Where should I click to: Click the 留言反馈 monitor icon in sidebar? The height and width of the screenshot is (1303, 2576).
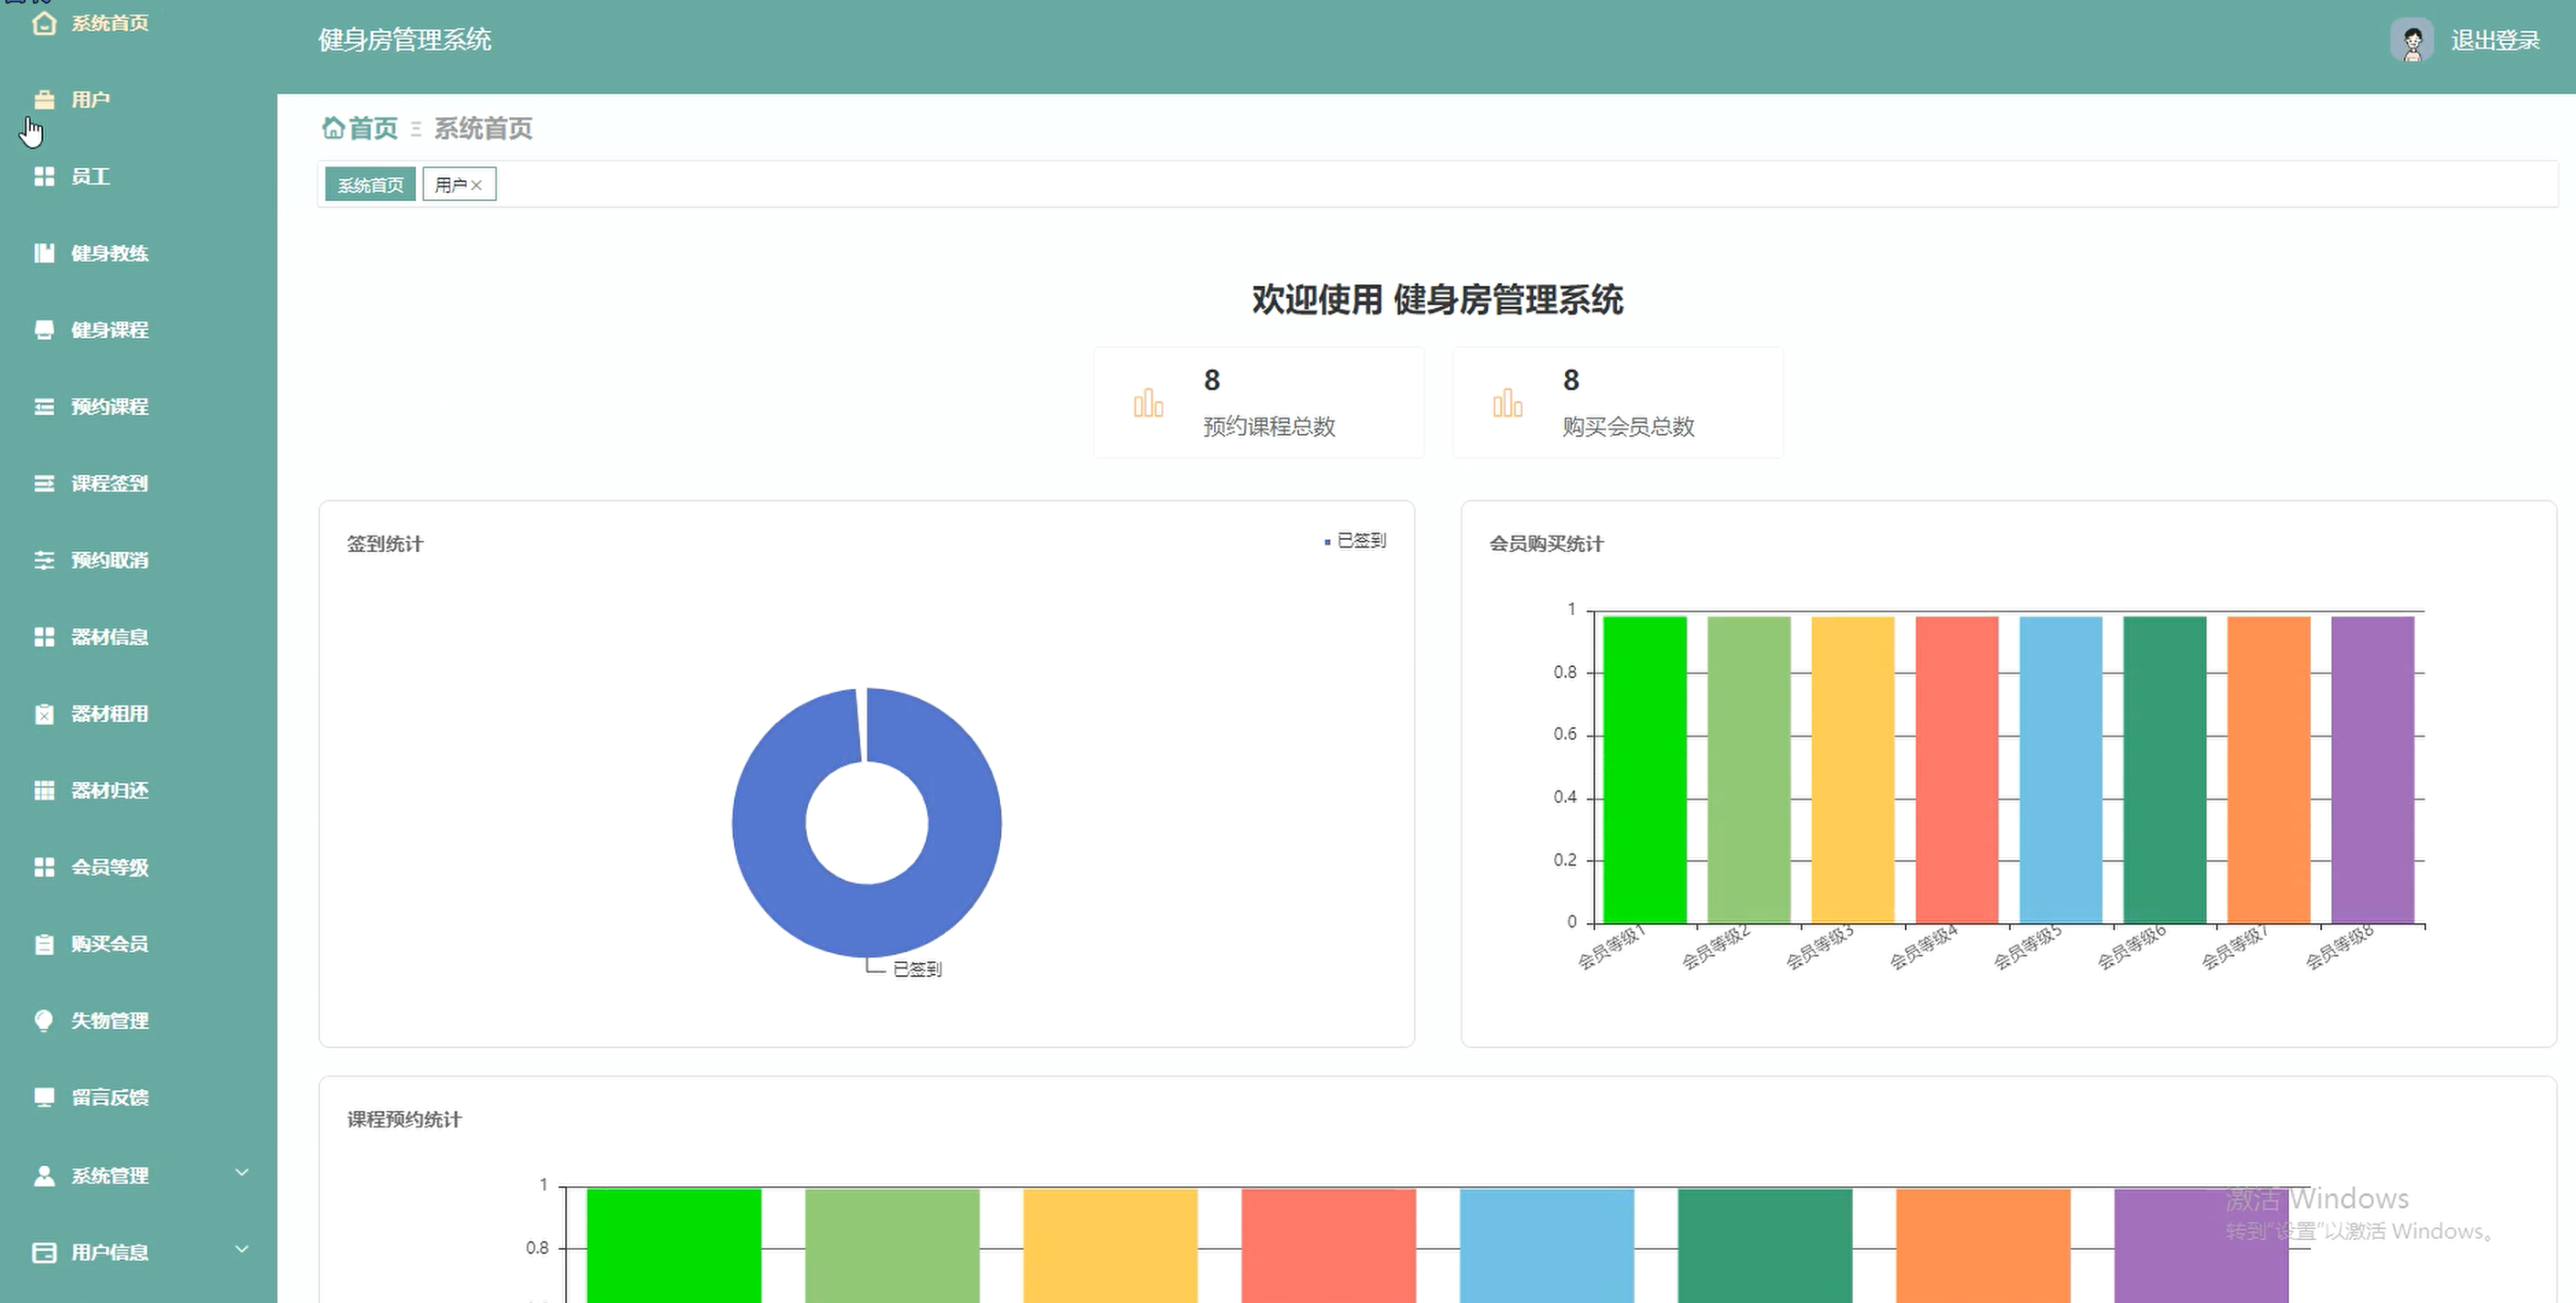[44, 1097]
